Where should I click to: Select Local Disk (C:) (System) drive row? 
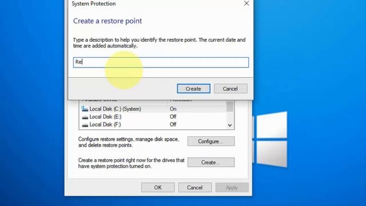(153, 109)
